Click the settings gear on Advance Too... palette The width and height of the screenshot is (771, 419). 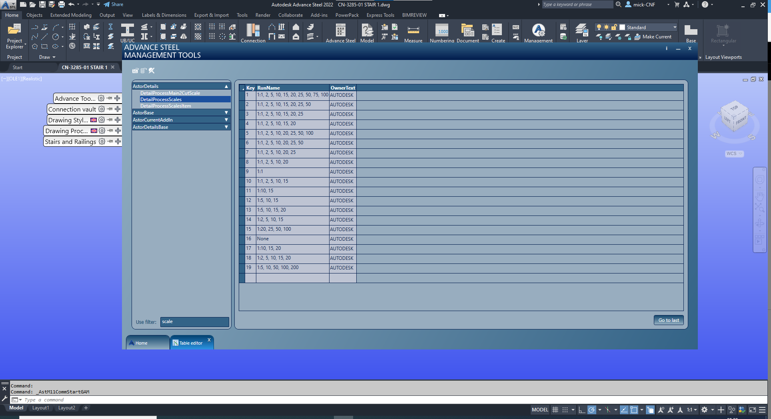coord(101,98)
